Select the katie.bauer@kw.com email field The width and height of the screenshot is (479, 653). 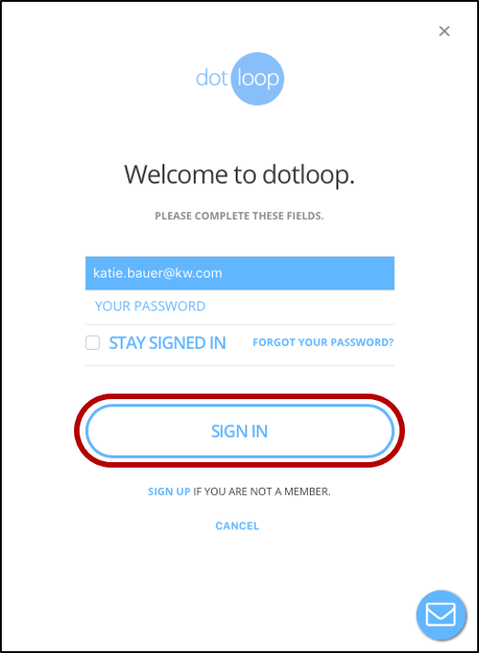point(239,273)
